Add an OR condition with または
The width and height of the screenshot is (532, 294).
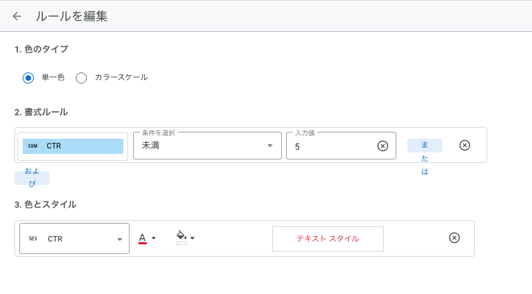pyautogui.click(x=424, y=146)
